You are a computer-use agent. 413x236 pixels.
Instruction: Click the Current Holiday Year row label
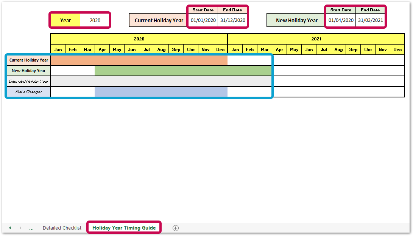[x=28, y=60]
